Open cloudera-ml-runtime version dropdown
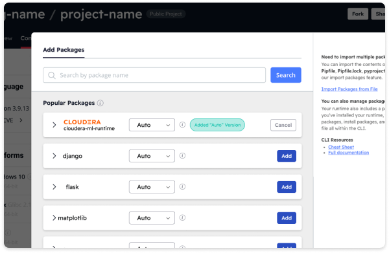 click(152, 125)
